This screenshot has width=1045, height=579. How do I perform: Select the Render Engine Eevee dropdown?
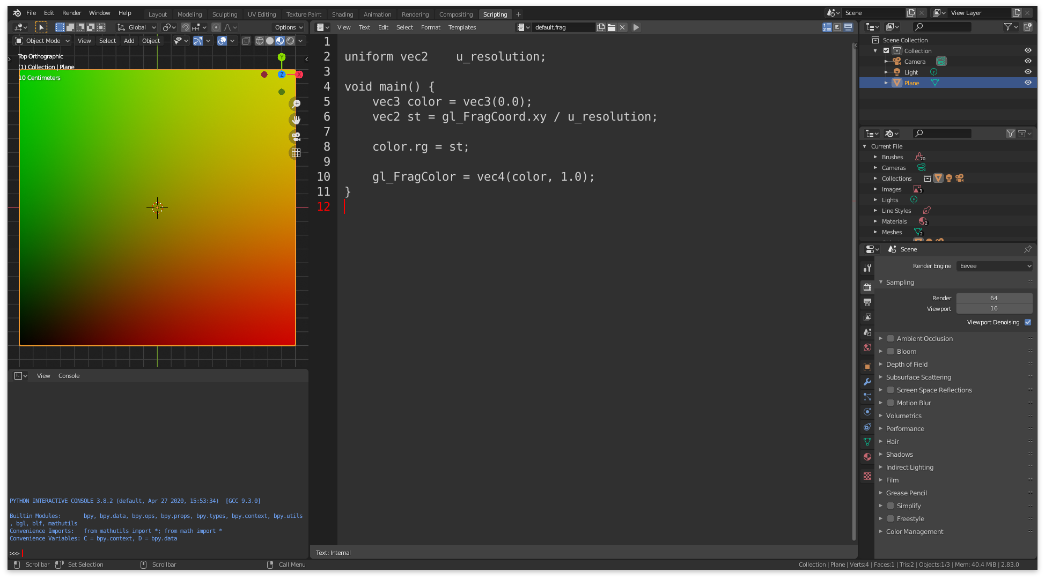click(995, 265)
